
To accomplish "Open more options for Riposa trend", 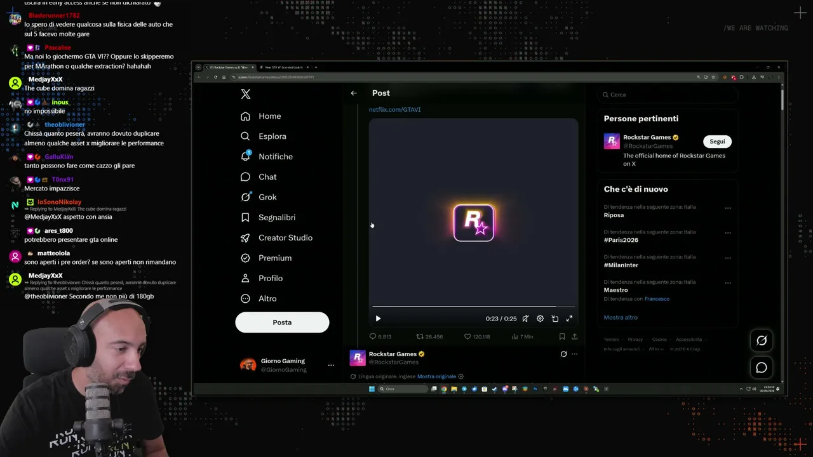I will (x=728, y=208).
